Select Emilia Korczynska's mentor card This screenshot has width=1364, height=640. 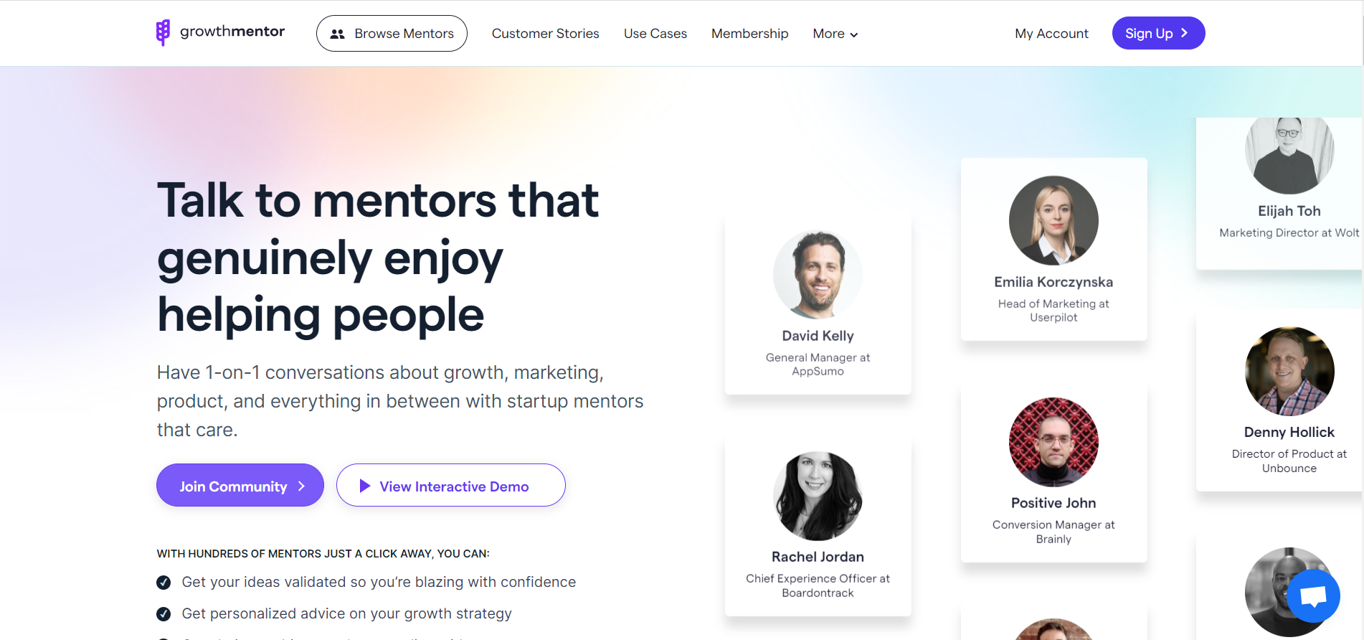[x=1053, y=250]
